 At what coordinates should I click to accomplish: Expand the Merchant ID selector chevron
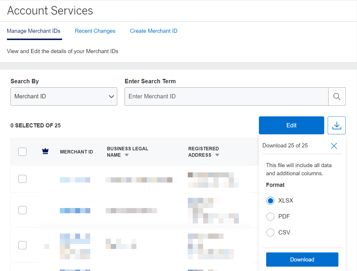coord(111,97)
